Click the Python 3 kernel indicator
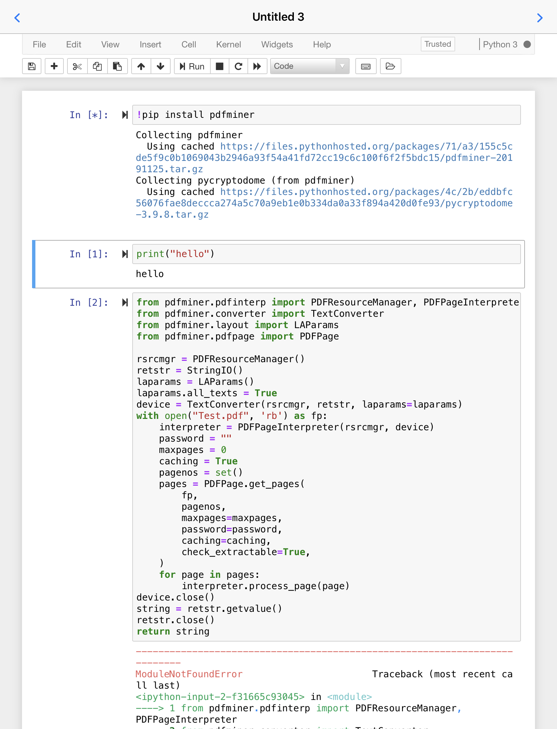Screen dimensions: 557x729 (500, 44)
